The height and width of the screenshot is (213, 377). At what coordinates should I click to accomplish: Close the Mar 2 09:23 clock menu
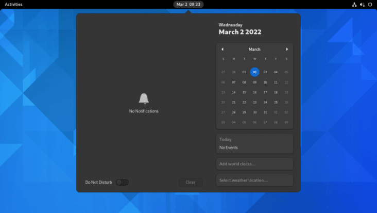pyautogui.click(x=188, y=4)
